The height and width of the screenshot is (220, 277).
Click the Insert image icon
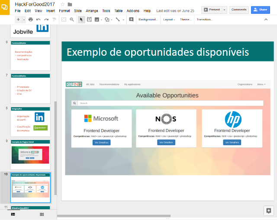point(97,19)
